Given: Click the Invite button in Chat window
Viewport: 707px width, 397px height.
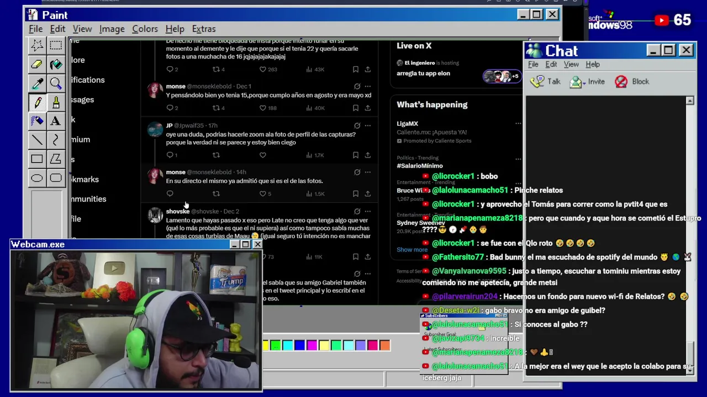Looking at the screenshot, I should pyautogui.click(x=588, y=82).
